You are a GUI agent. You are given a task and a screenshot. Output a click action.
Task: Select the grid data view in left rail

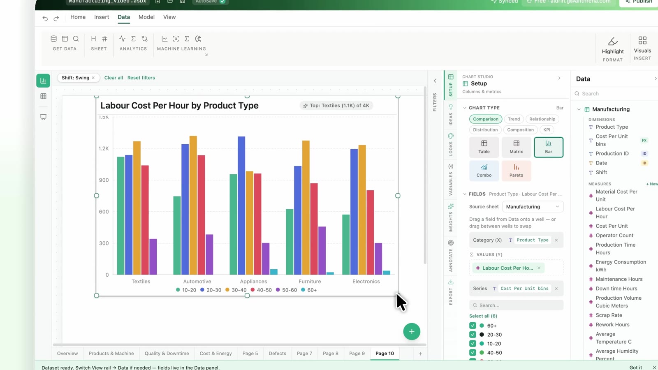pos(43,96)
